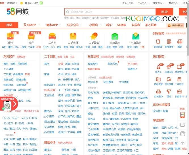
Task: Click the 送餐员/外卖骑手 job link
Action: tap(112, 93)
